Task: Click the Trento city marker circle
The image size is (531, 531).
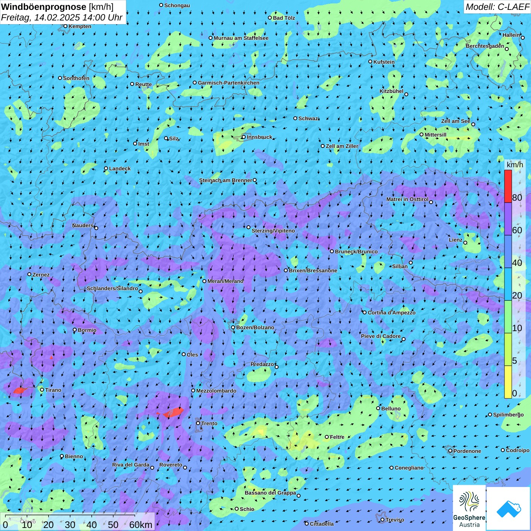Action: pyautogui.click(x=198, y=423)
